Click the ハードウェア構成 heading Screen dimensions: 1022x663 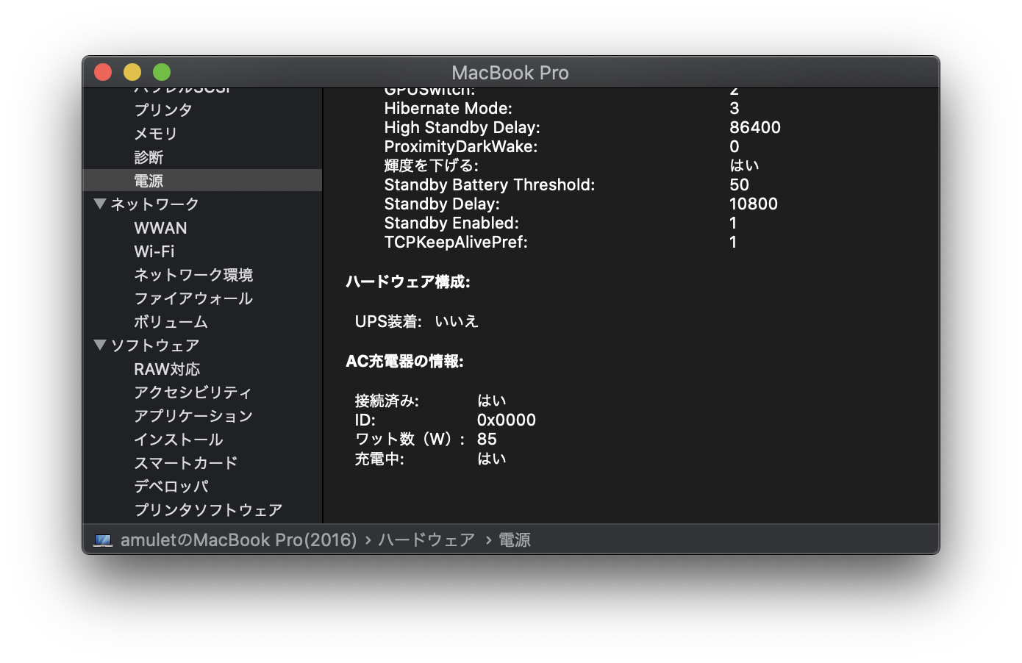[x=408, y=282]
